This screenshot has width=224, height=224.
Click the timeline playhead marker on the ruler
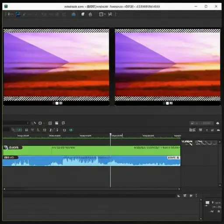[111, 134]
